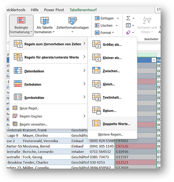Viewport: 174px width, 182px height.
Task: Select phone cell 0711 564532
Action: (x=102, y=152)
